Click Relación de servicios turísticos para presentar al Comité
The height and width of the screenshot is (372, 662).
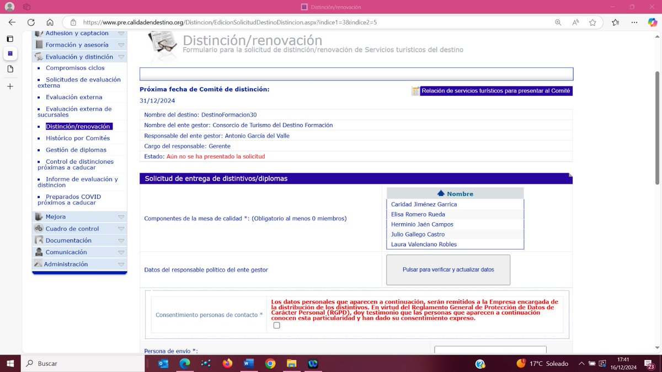click(x=496, y=91)
